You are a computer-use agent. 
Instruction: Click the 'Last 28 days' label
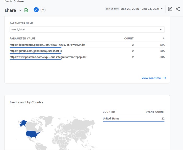tap(112, 9)
